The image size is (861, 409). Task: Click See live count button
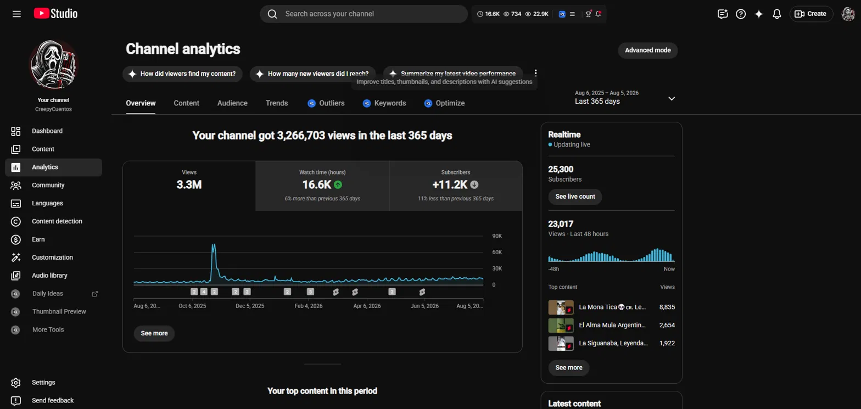pos(575,197)
